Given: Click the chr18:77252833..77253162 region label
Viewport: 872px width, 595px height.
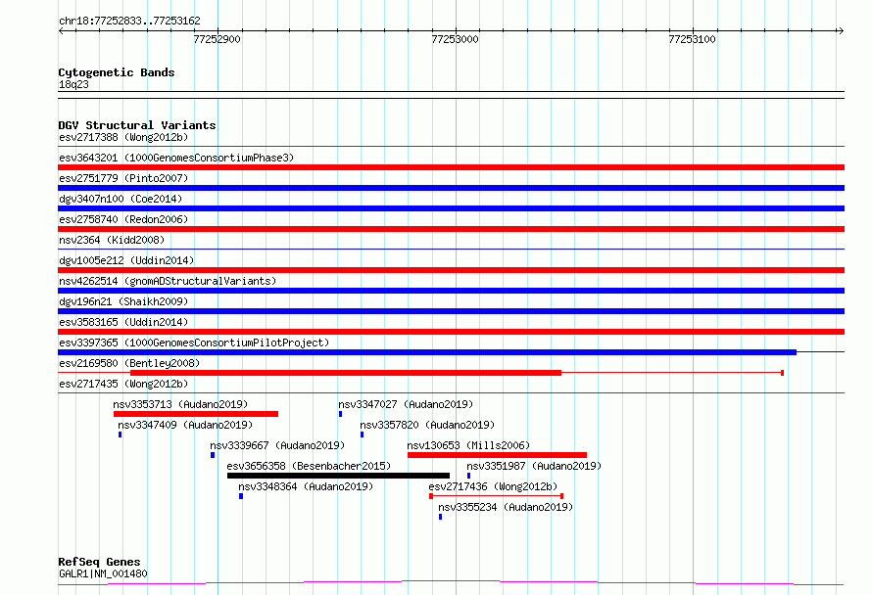Looking at the screenshot, I should tap(129, 21).
